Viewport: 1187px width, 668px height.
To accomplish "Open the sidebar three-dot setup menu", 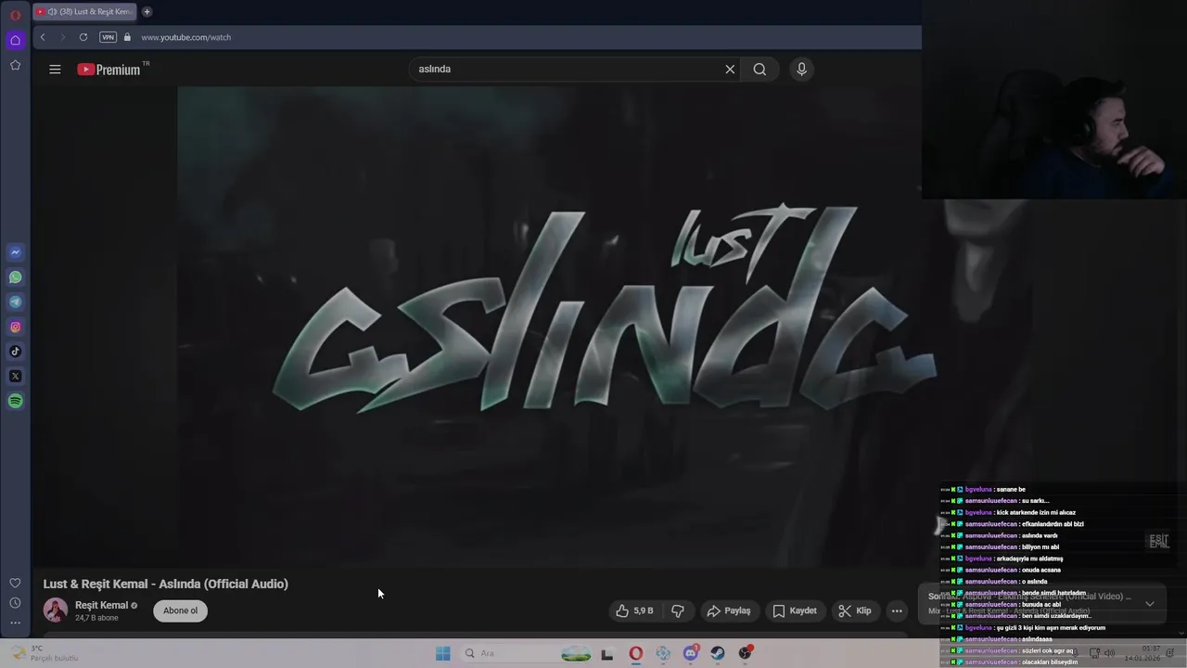I will coord(15,623).
